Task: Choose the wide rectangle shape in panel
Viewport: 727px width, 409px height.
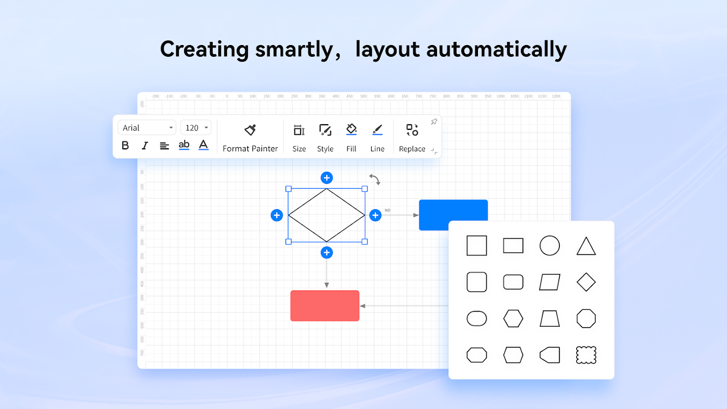Action: pos(513,245)
